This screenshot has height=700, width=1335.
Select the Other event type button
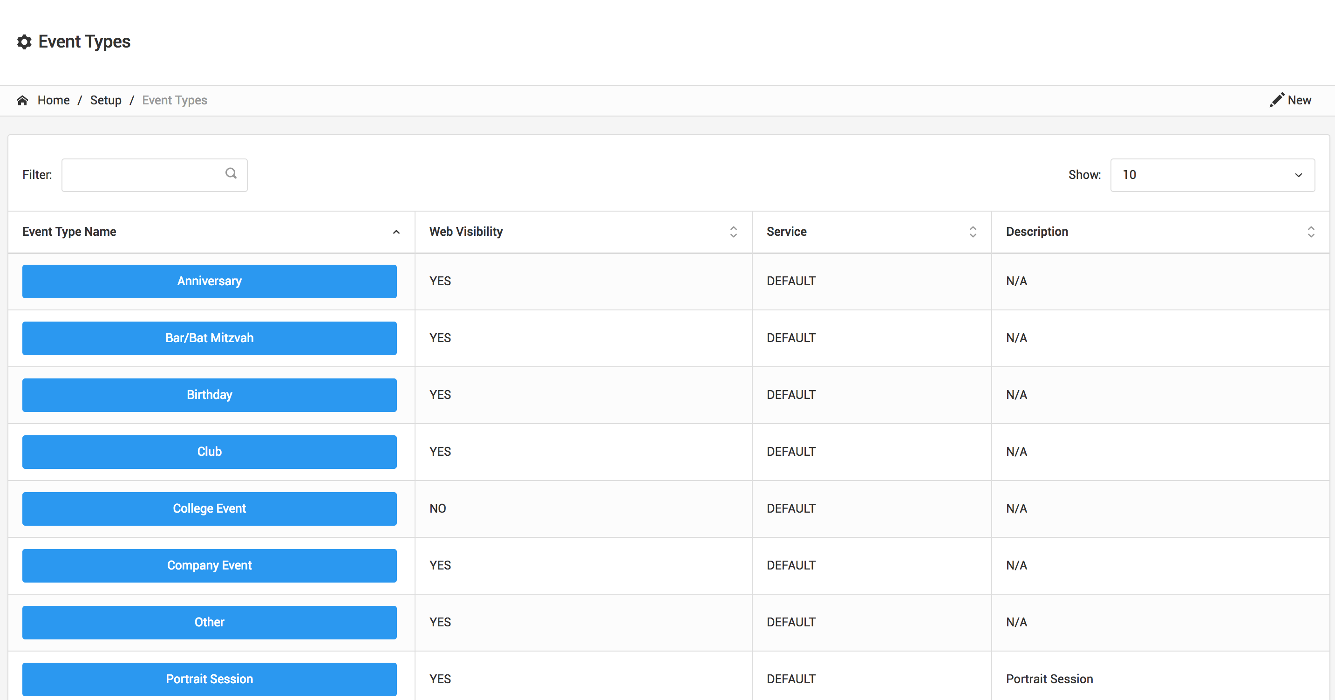[x=209, y=622]
